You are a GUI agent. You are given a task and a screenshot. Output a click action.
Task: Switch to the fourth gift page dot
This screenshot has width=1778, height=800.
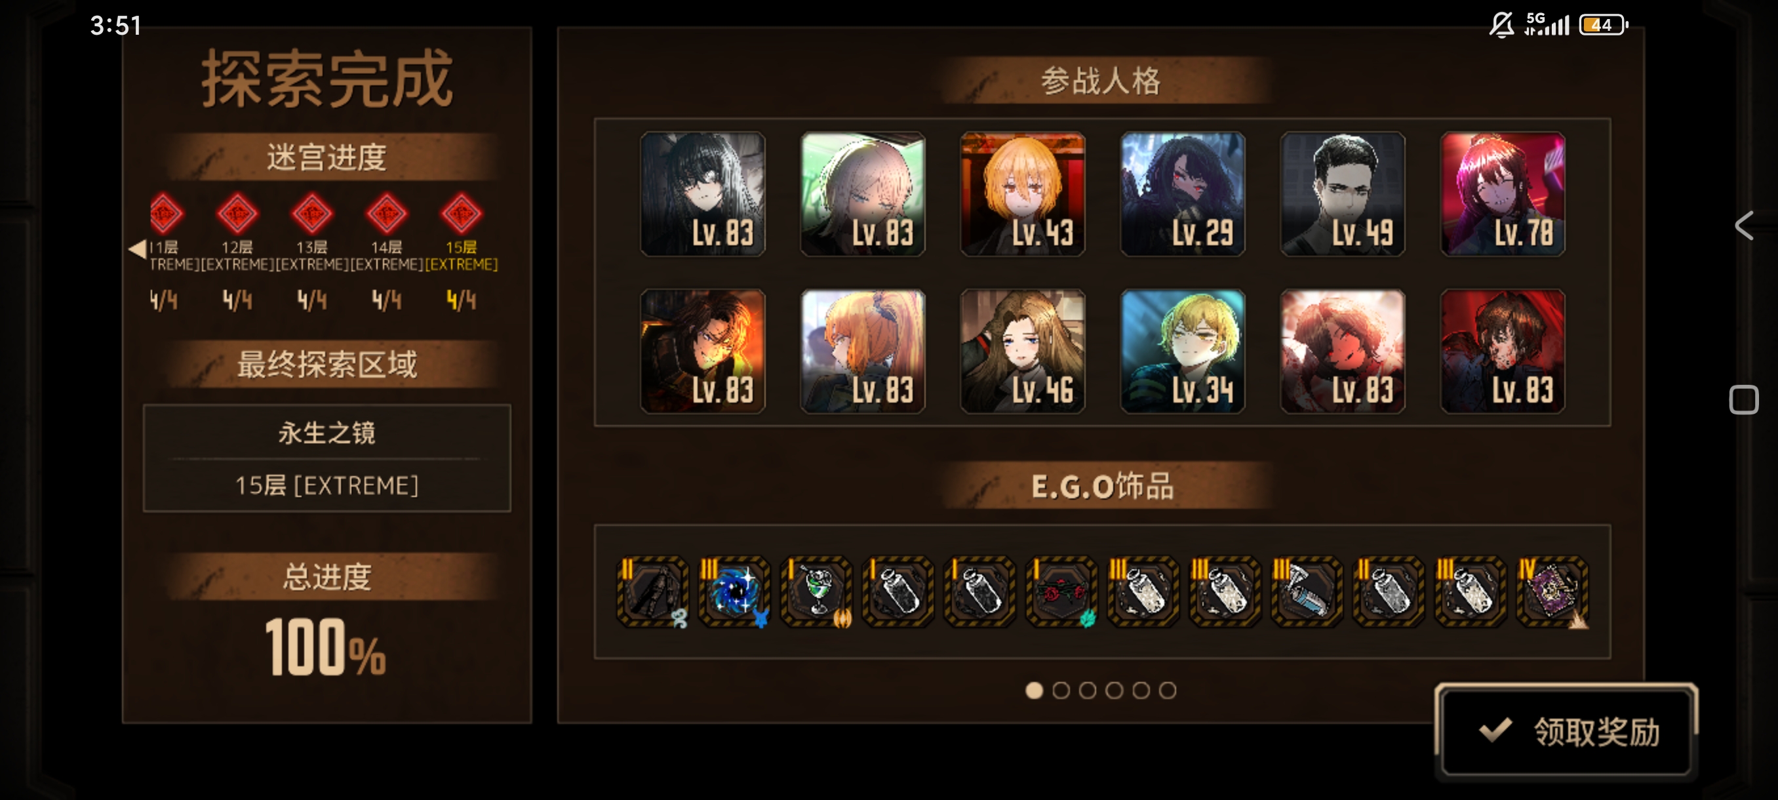1114,690
